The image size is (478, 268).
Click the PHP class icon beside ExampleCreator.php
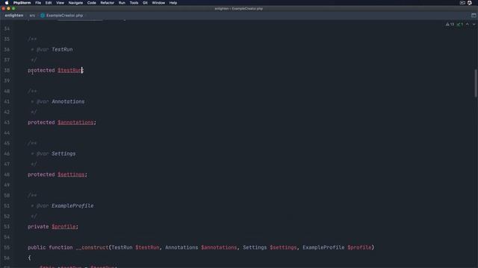pyautogui.click(x=43, y=15)
